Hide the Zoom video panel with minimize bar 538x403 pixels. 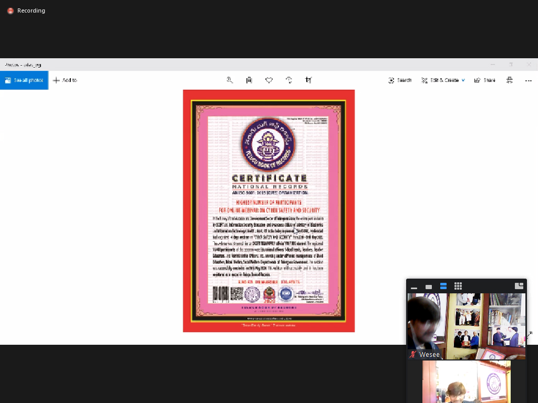[414, 287]
